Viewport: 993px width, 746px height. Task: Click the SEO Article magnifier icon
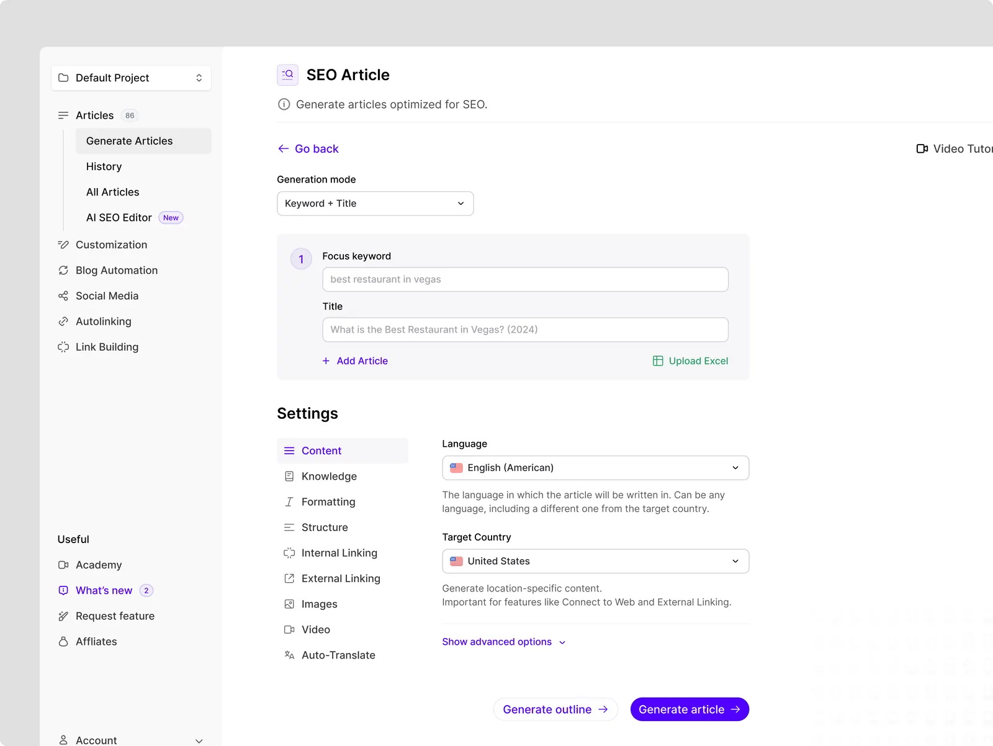coord(287,75)
